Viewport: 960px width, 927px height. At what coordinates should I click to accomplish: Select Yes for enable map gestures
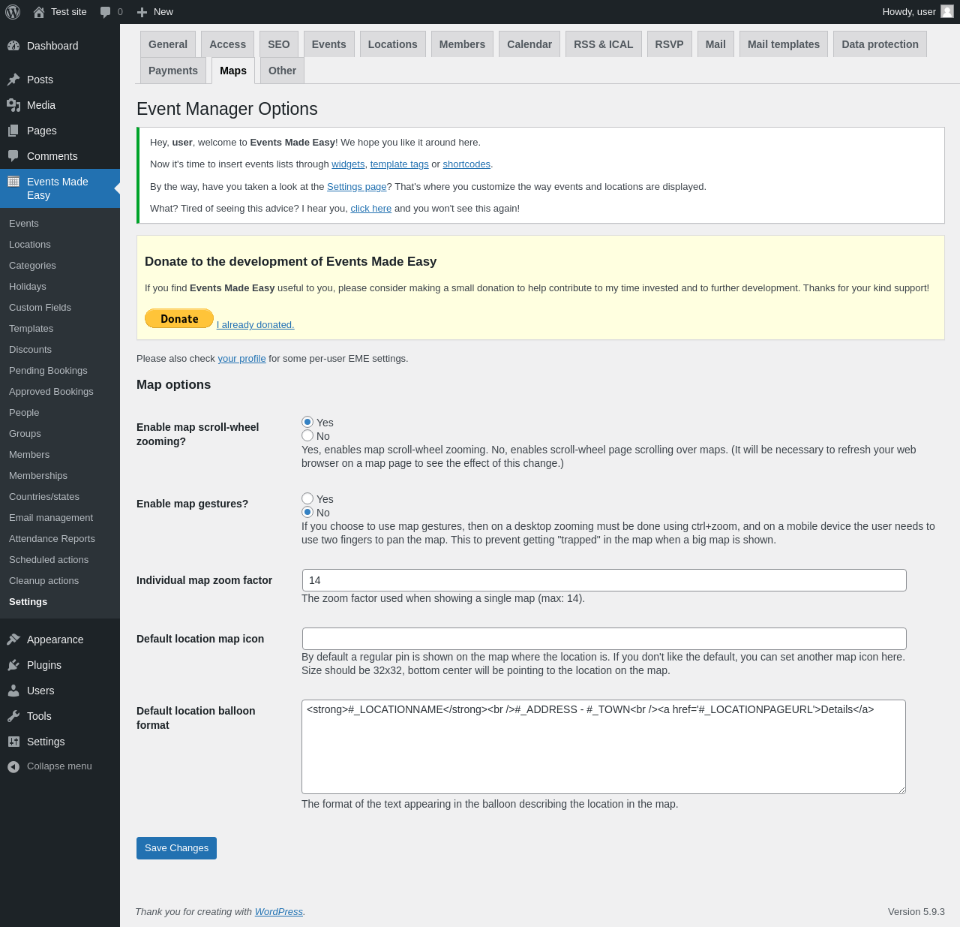[307, 499]
